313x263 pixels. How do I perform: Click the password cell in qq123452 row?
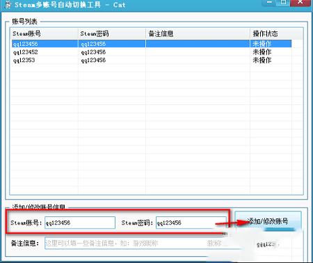coord(93,52)
